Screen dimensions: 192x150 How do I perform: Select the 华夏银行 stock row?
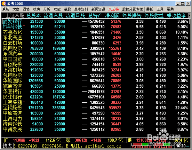(x=96, y=91)
